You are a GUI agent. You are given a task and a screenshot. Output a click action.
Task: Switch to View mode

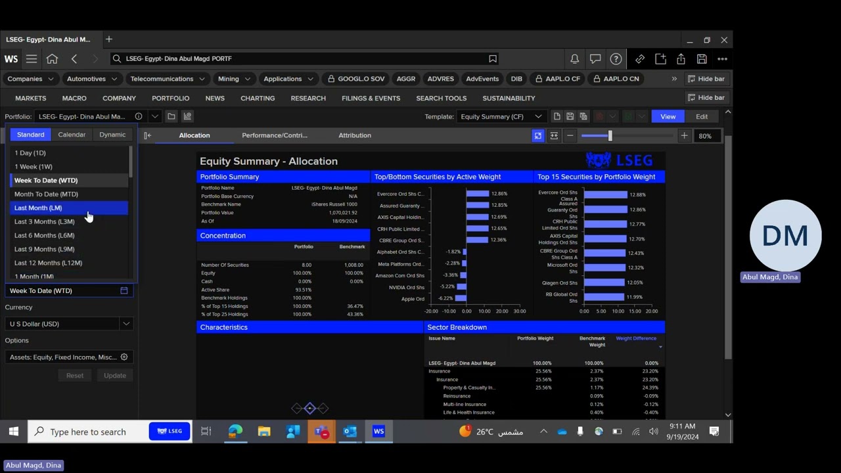pyautogui.click(x=668, y=116)
